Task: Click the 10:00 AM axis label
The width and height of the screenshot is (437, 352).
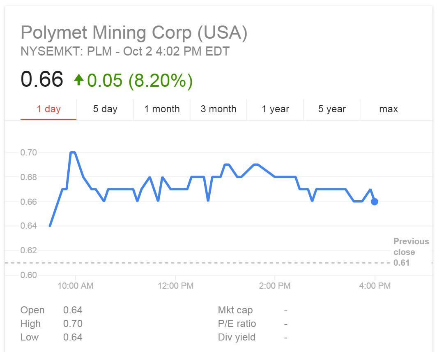Action: [x=75, y=286]
